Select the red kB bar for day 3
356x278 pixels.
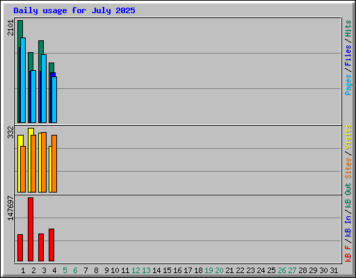coord(41,247)
